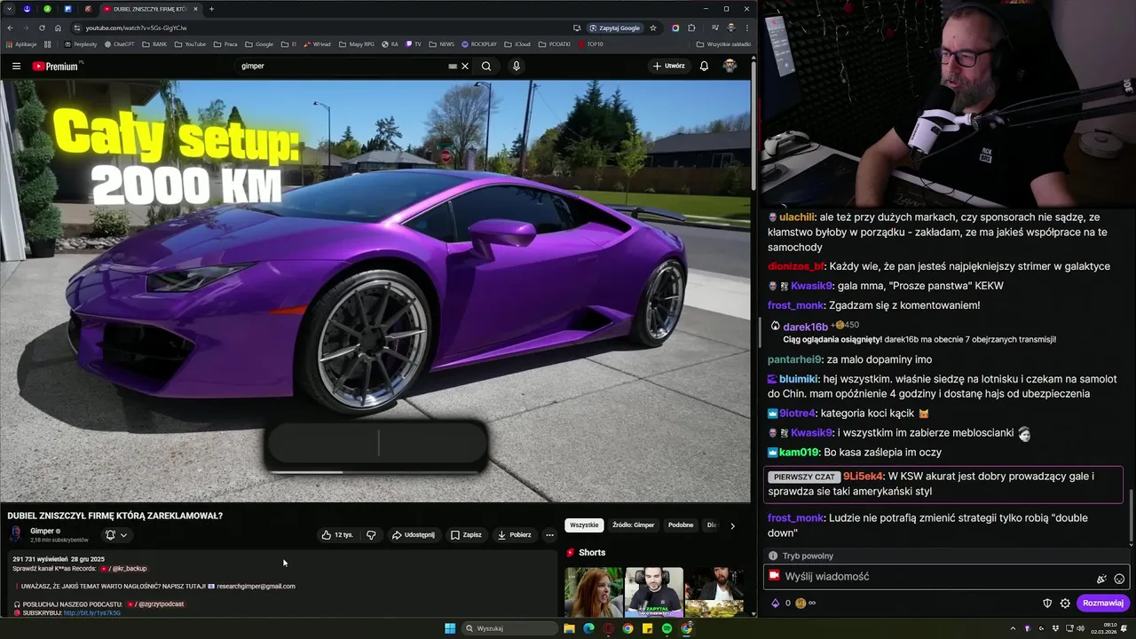
Task: Download the video via Pobierz button
Action: (x=515, y=535)
